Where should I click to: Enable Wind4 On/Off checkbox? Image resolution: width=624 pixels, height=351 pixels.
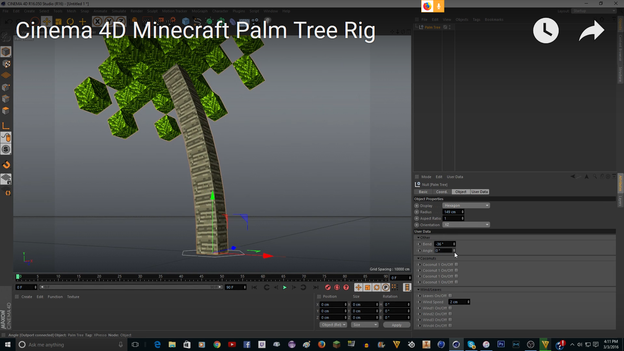point(450,326)
